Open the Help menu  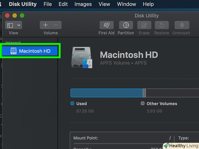coord(148,4)
